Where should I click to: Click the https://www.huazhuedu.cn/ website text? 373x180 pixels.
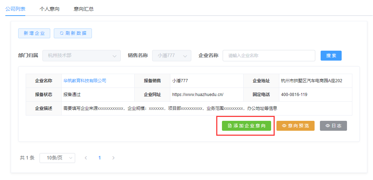[197, 95]
